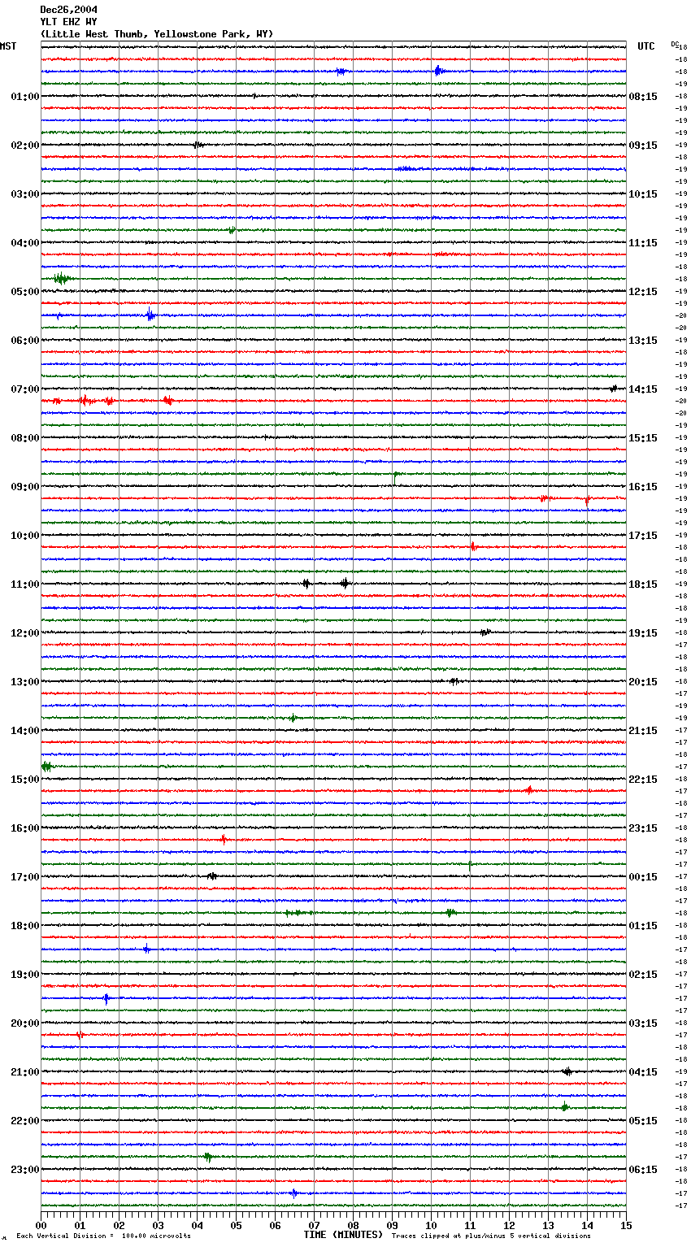Pick the 14:00 MST time label

point(25,731)
